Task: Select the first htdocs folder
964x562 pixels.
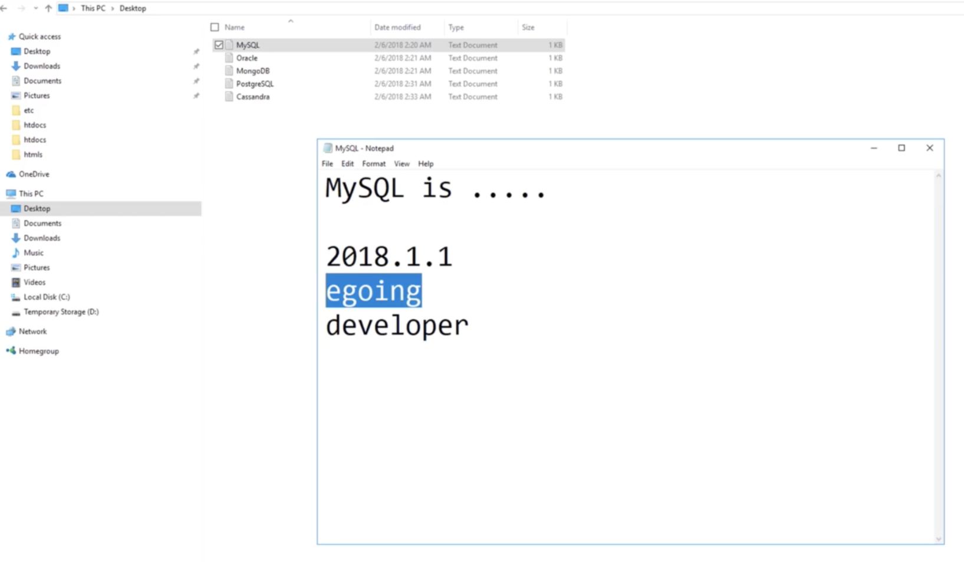Action: (x=35, y=125)
